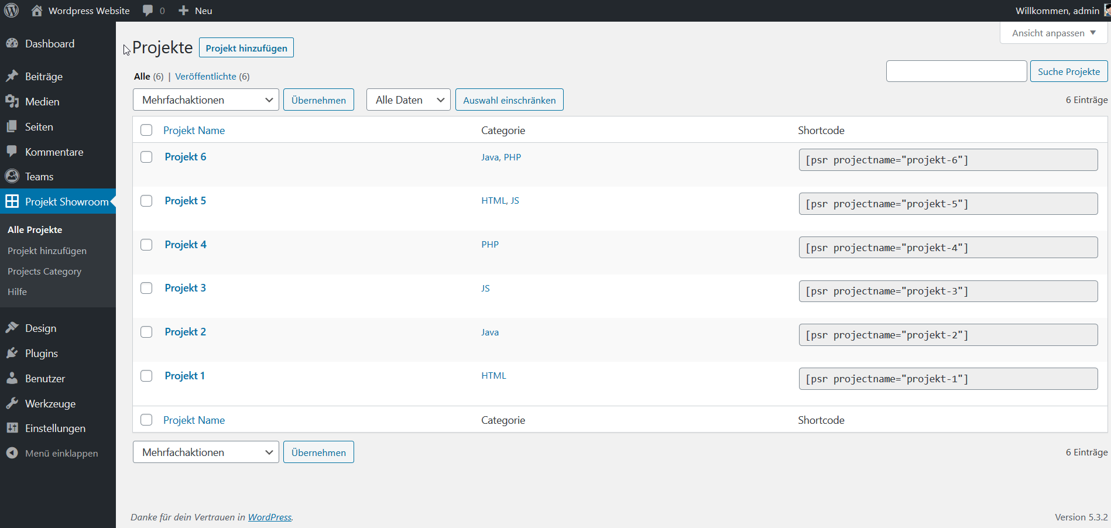This screenshot has width=1111, height=528.
Task: Open the Projekt 1 title link
Action: point(185,376)
